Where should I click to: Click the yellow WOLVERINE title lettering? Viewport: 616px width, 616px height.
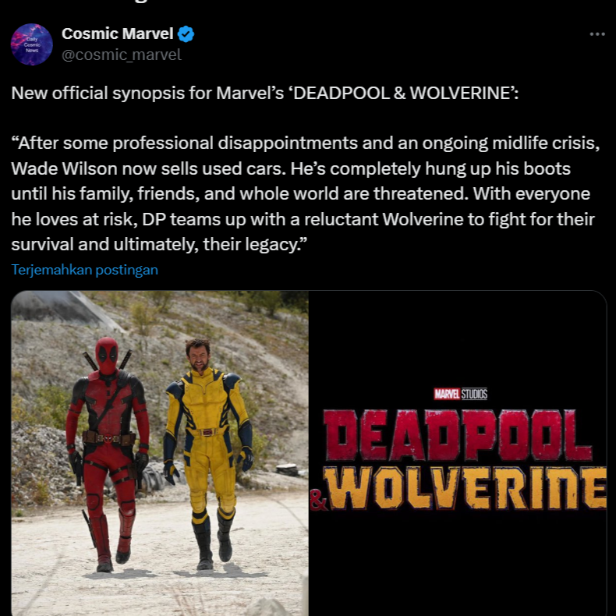click(x=466, y=488)
